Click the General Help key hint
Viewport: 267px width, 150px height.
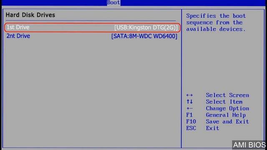point(226,115)
